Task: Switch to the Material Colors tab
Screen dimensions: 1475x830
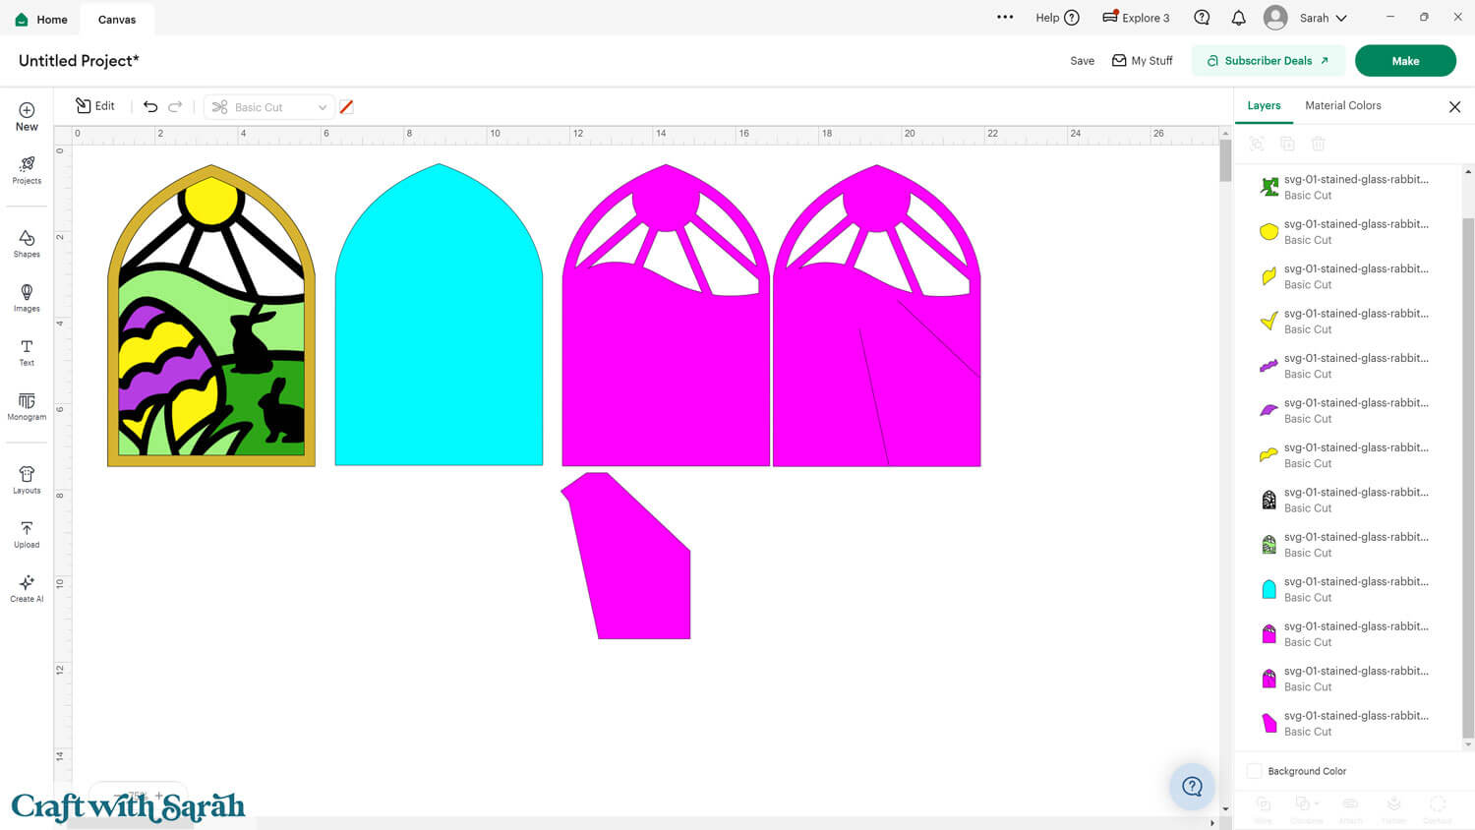Action: pyautogui.click(x=1342, y=105)
